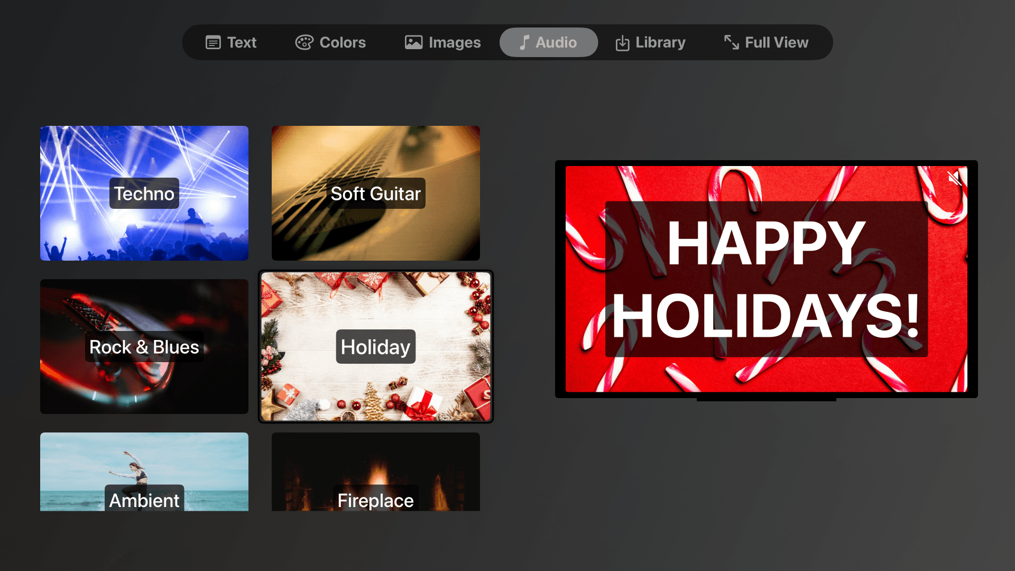Click Holiday thumbnail preview image

click(x=376, y=346)
